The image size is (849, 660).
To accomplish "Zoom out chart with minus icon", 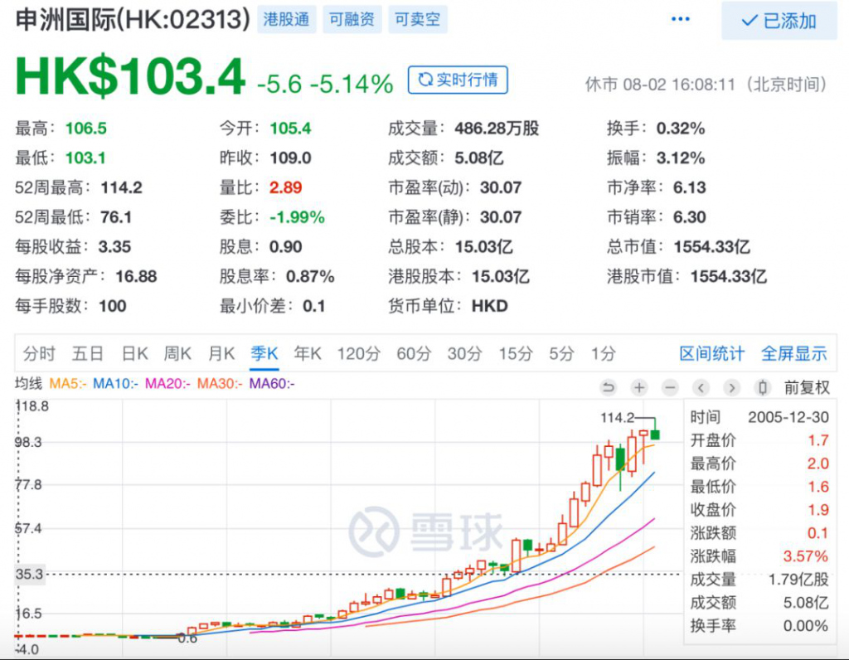I will tap(670, 388).
